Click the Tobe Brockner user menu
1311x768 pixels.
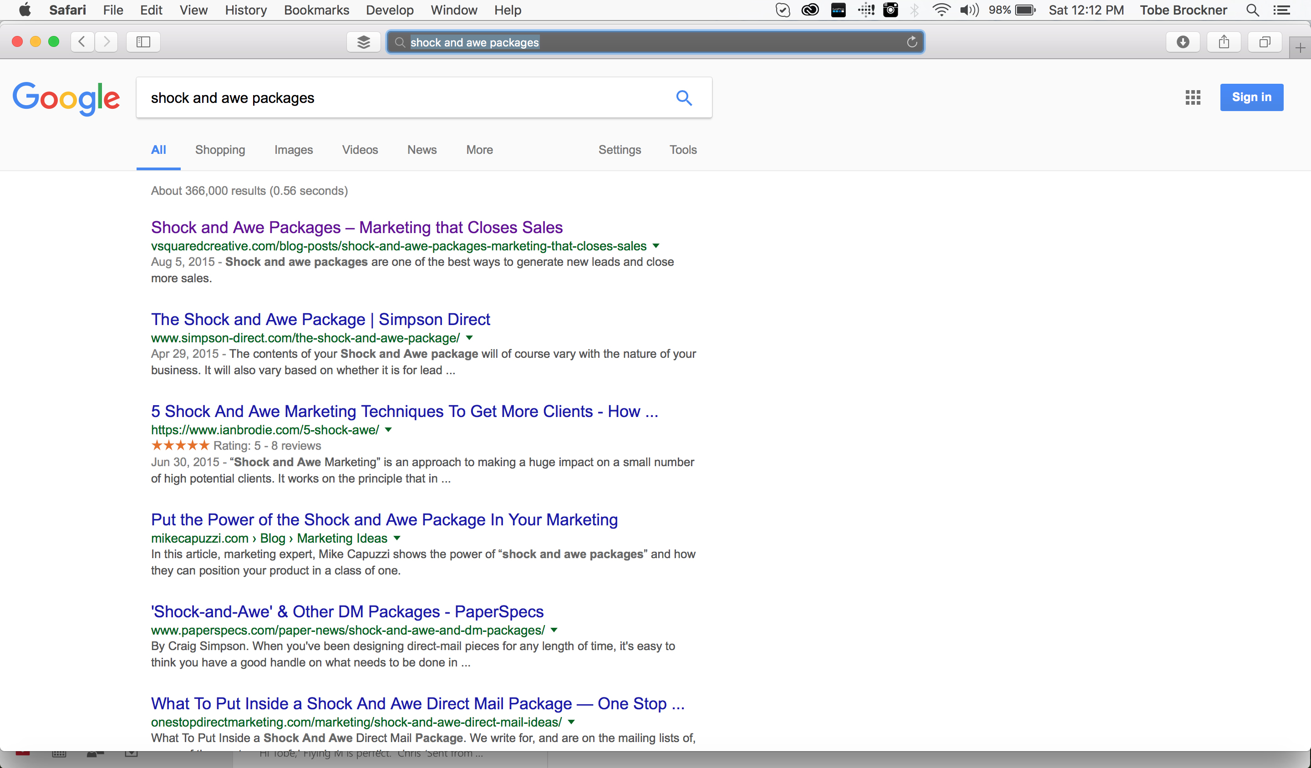coord(1183,10)
